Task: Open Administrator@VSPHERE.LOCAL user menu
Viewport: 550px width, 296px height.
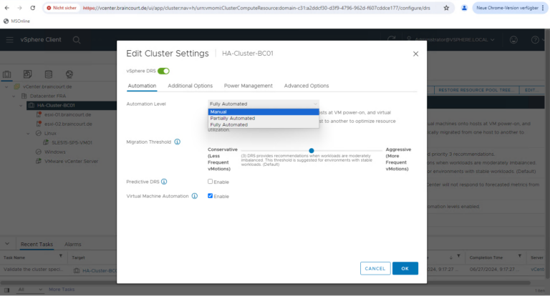Action: (x=450, y=39)
